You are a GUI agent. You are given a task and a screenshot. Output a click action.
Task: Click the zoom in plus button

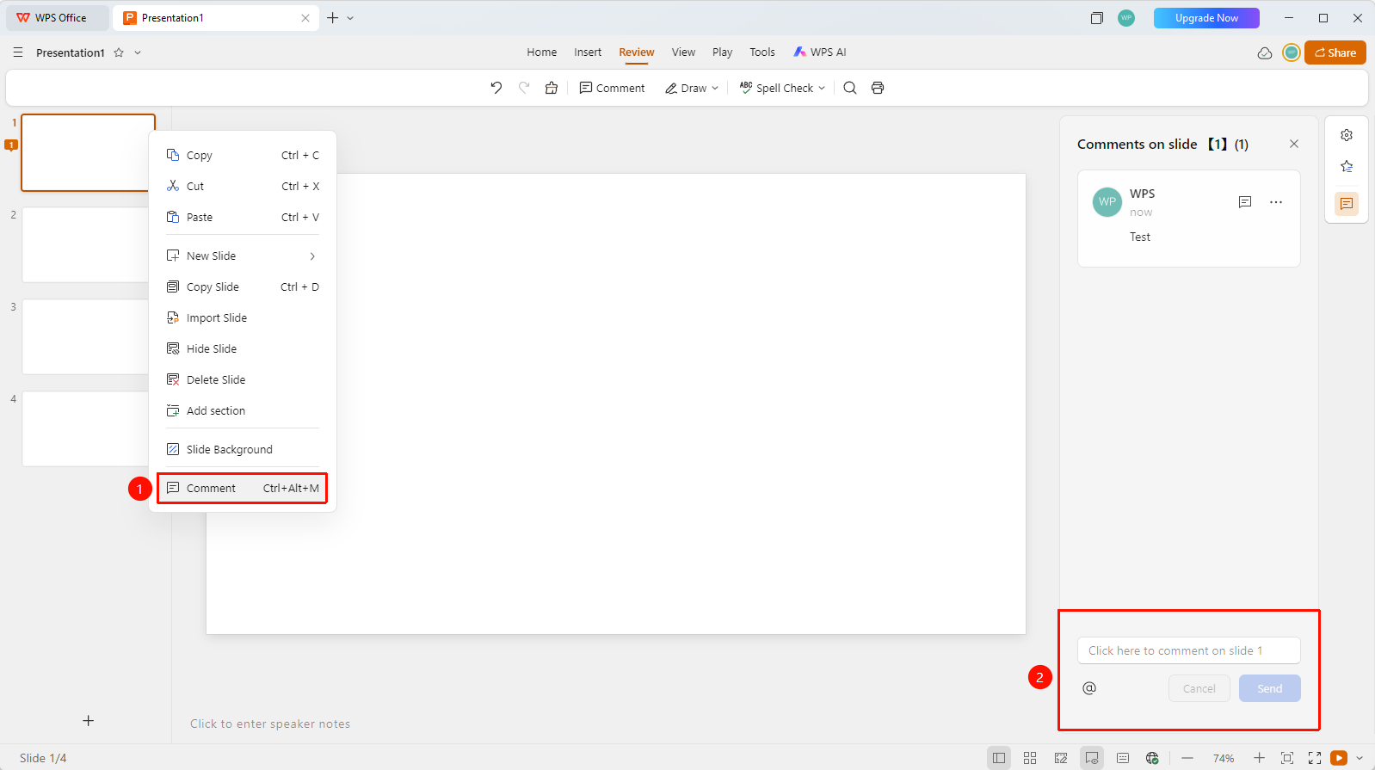point(1259,758)
